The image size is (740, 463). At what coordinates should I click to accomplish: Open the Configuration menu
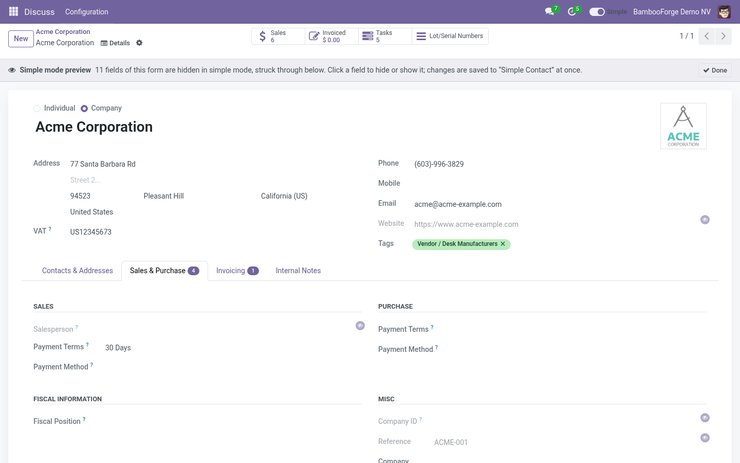tap(86, 11)
